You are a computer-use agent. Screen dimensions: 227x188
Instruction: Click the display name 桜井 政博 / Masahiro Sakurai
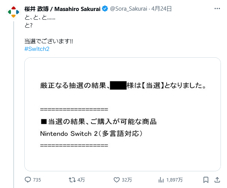click(x=62, y=9)
